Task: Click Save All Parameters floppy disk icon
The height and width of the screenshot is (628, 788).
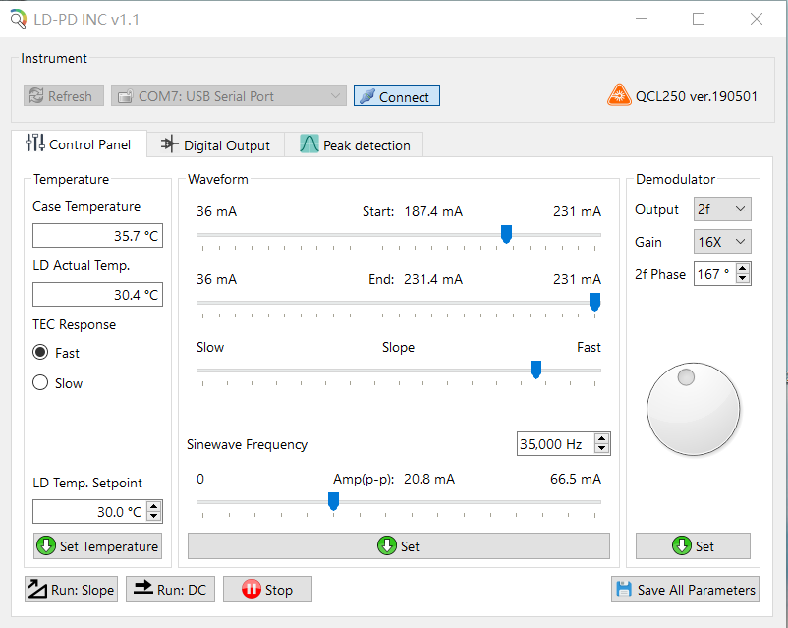Action: pyautogui.click(x=685, y=590)
